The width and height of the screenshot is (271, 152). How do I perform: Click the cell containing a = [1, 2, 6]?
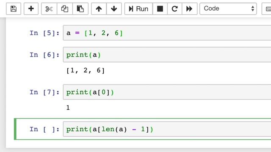coord(167,33)
